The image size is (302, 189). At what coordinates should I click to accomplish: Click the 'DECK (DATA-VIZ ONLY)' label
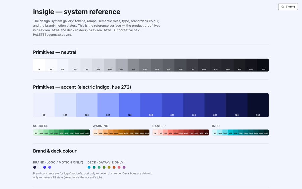coord(106,162)
